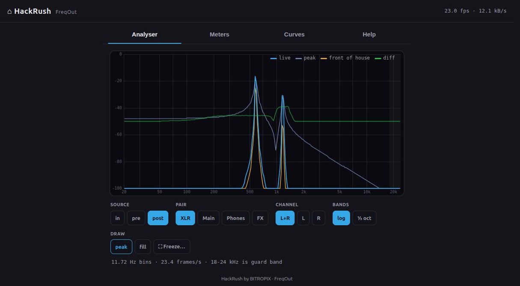Select the R channel only
This screenshot has height=286, width=520.
318,218
